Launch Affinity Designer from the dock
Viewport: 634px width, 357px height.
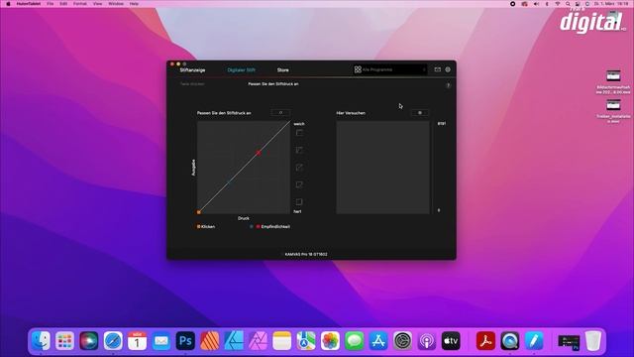pyautogui.click(x=234, y=341)
